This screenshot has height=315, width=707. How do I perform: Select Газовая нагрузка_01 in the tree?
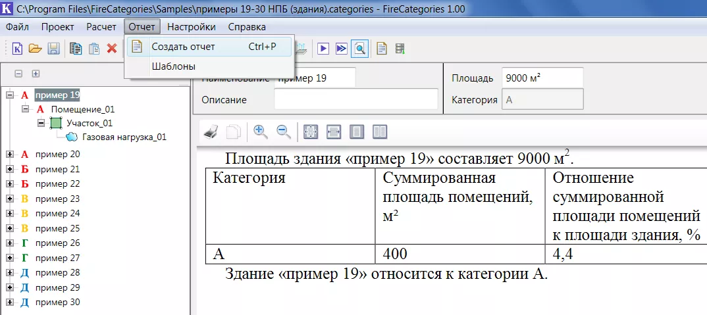(124, 137)
